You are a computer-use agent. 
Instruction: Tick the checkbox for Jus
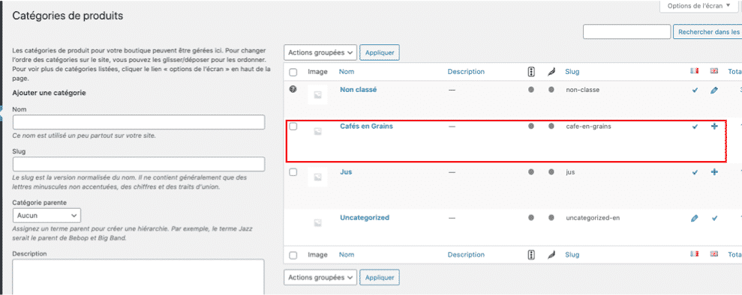293,172
